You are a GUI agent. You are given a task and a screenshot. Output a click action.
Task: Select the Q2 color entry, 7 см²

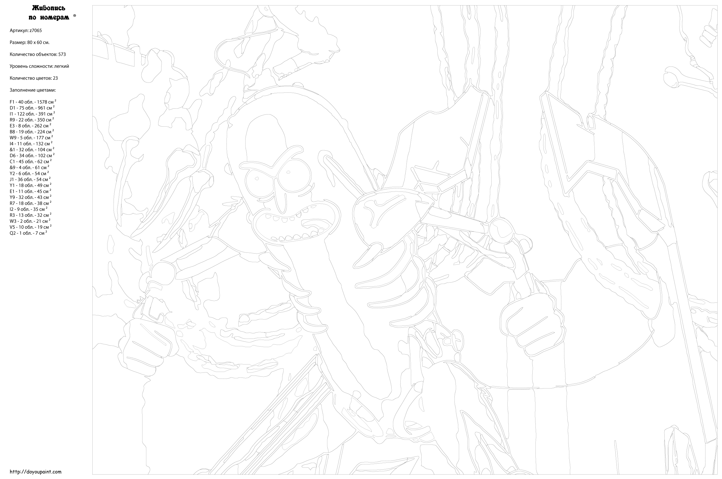[28, 233]
